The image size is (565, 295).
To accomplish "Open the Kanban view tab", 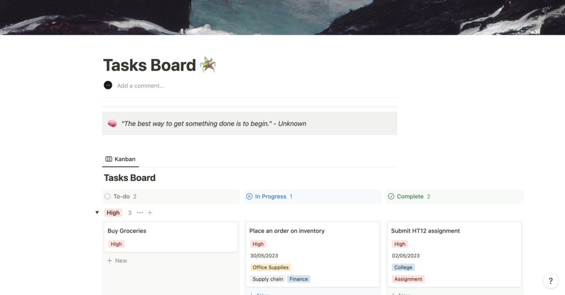I will (x=120, y=159).
